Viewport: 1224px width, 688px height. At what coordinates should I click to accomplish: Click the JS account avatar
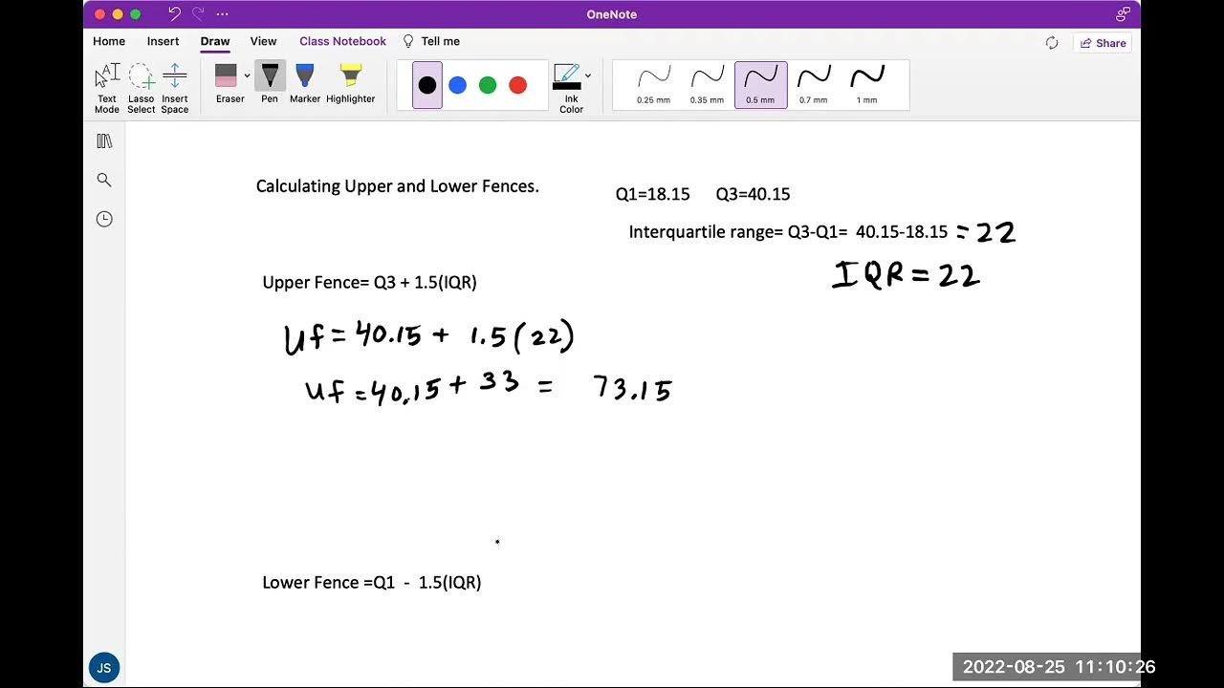click(x=104, y=668)
